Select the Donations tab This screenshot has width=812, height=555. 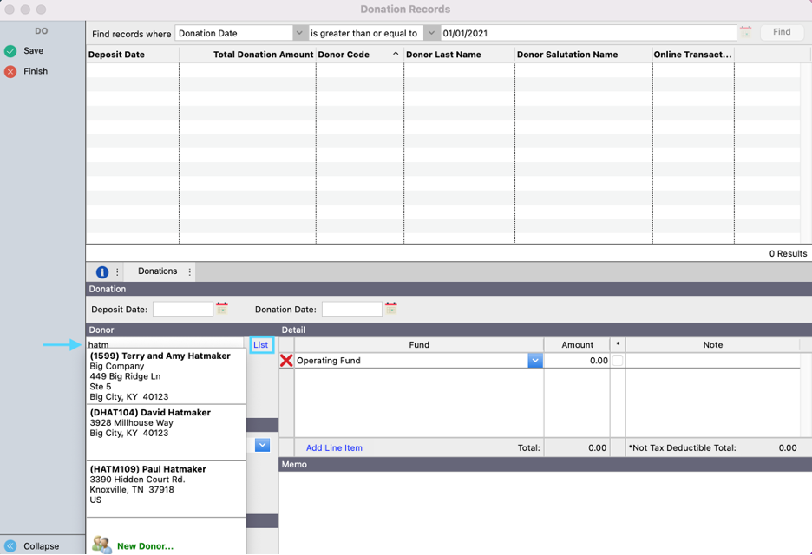pos(157,271)
